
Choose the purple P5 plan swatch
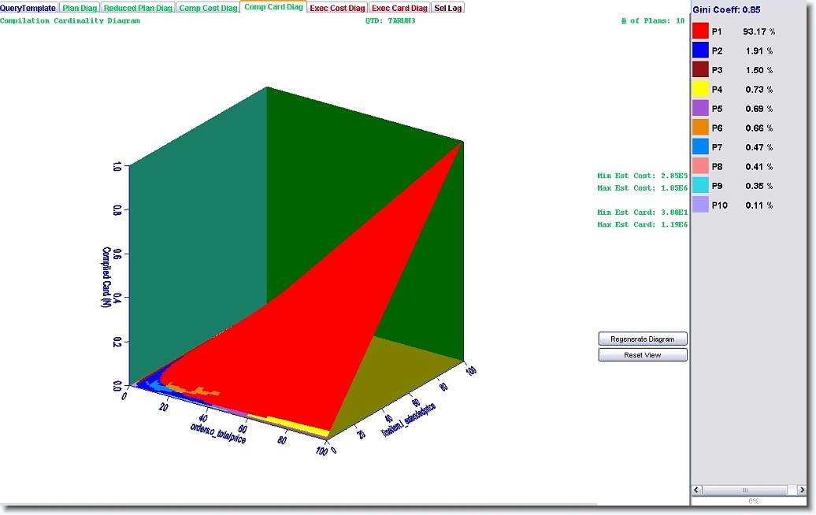coord(701,109)
